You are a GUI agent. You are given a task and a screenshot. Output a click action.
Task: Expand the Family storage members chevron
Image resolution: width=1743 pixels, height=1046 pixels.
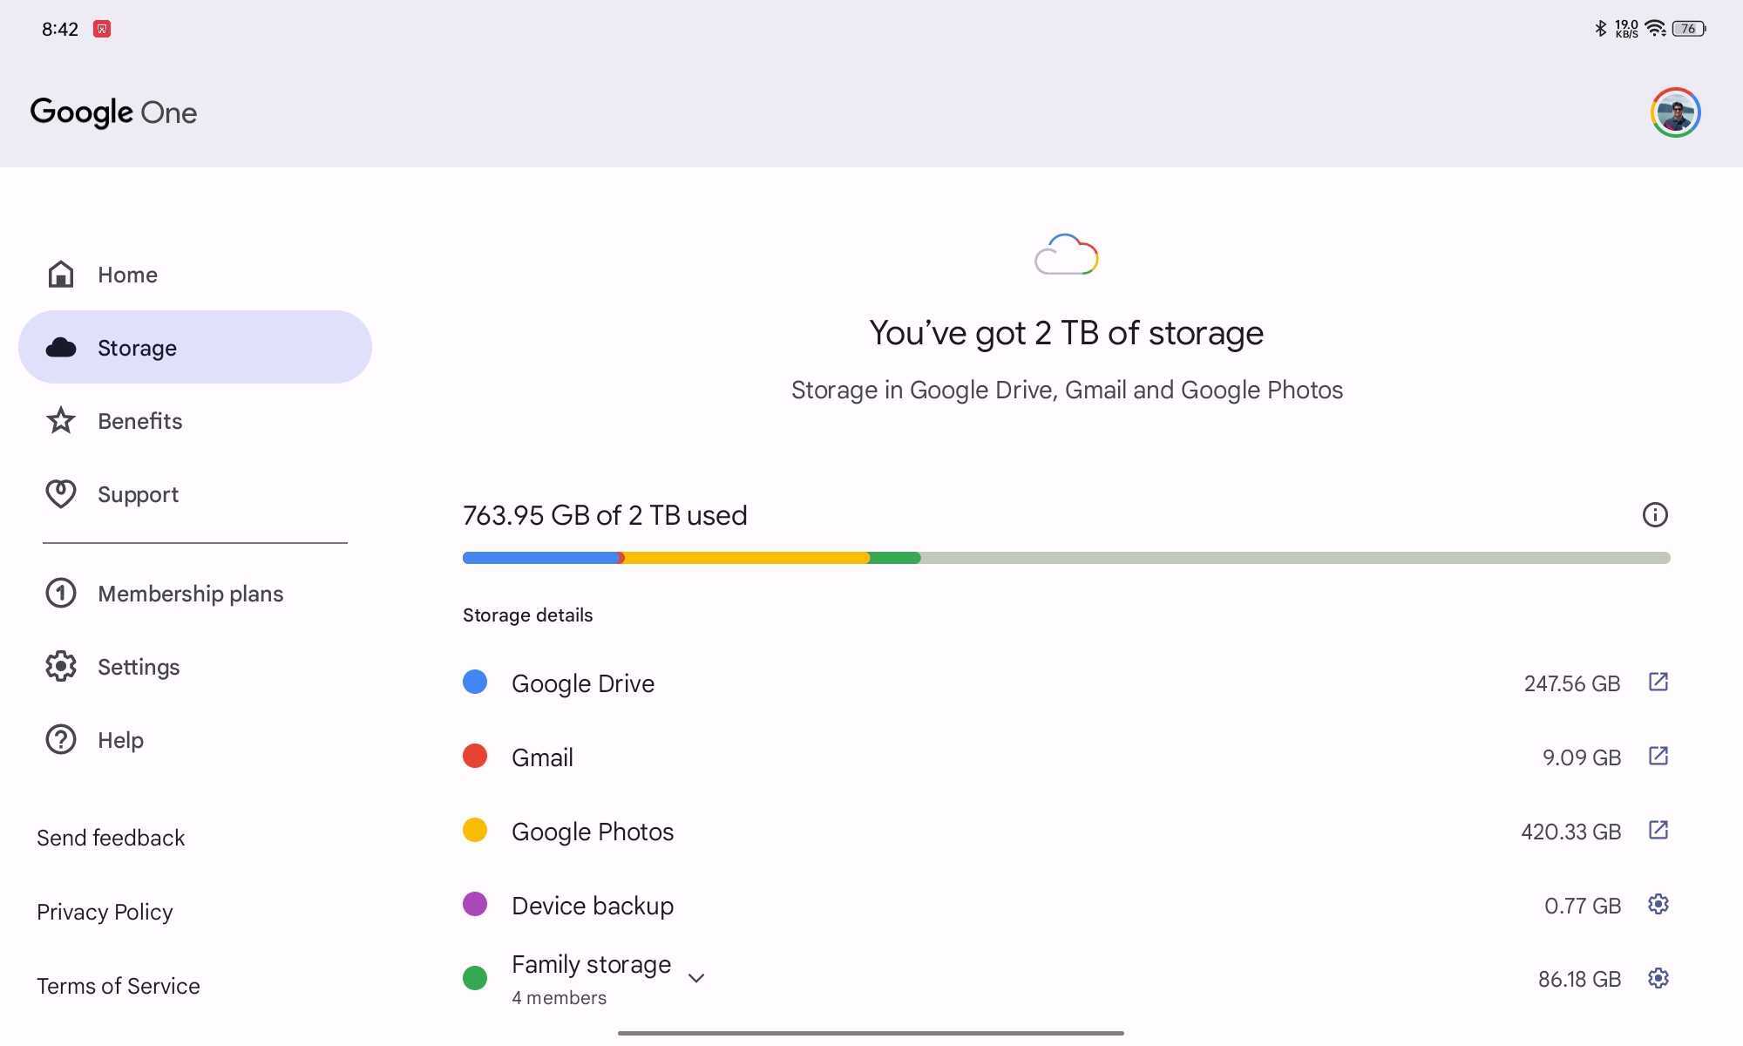(695, 978)
